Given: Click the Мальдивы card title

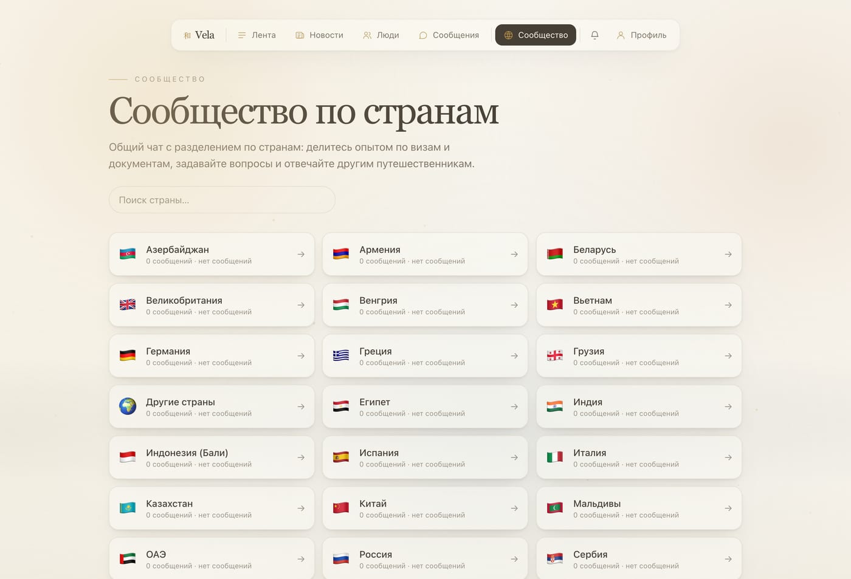Looking at the screenshot, I should (x=597, y=504).
